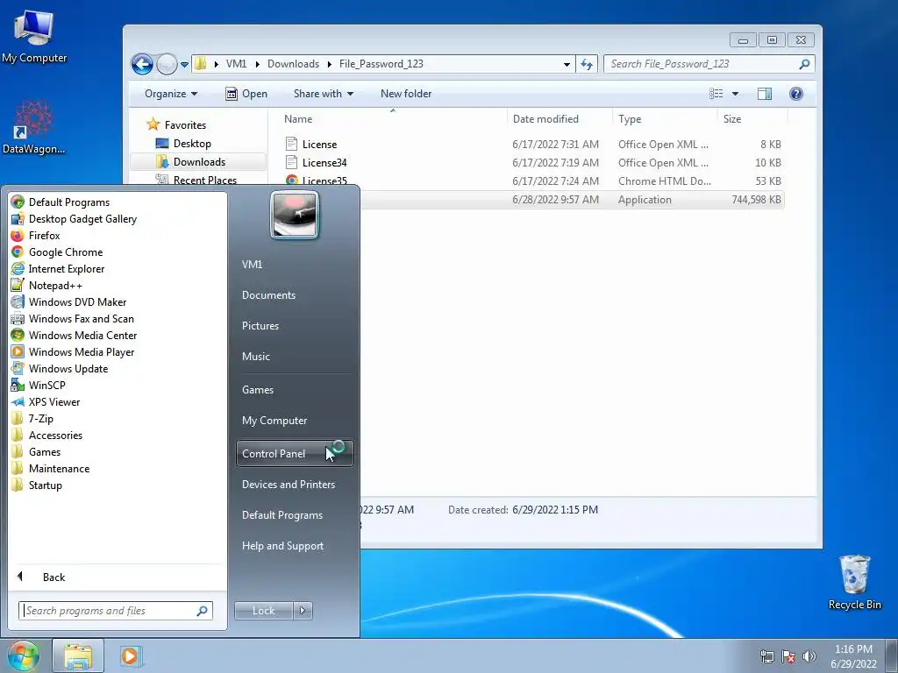
Task: Expand the Games program folder
Action: 44,451
